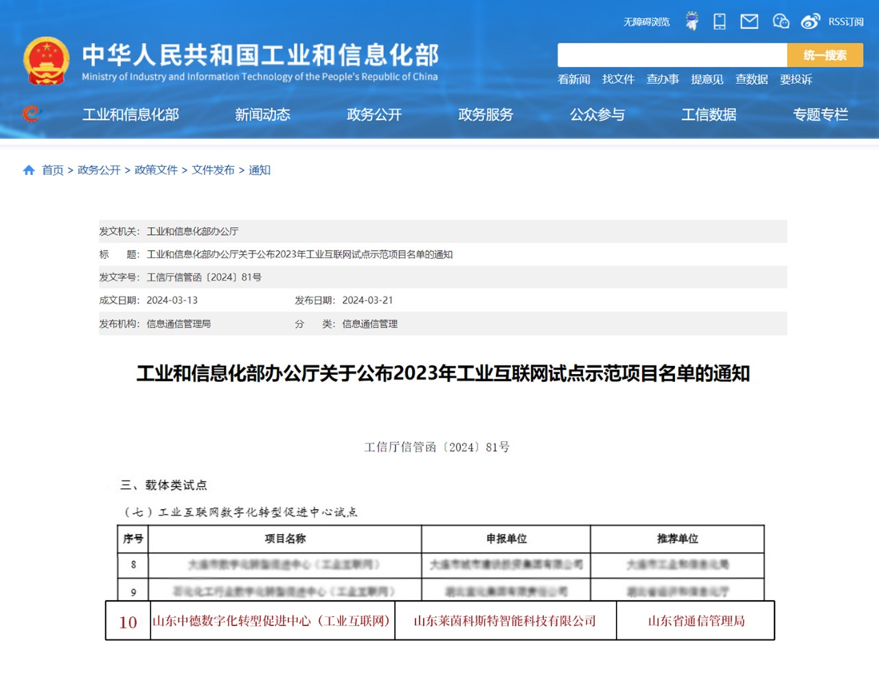Click the 统一搜索 search button
879x681 pixels.
tap(825, 55)
